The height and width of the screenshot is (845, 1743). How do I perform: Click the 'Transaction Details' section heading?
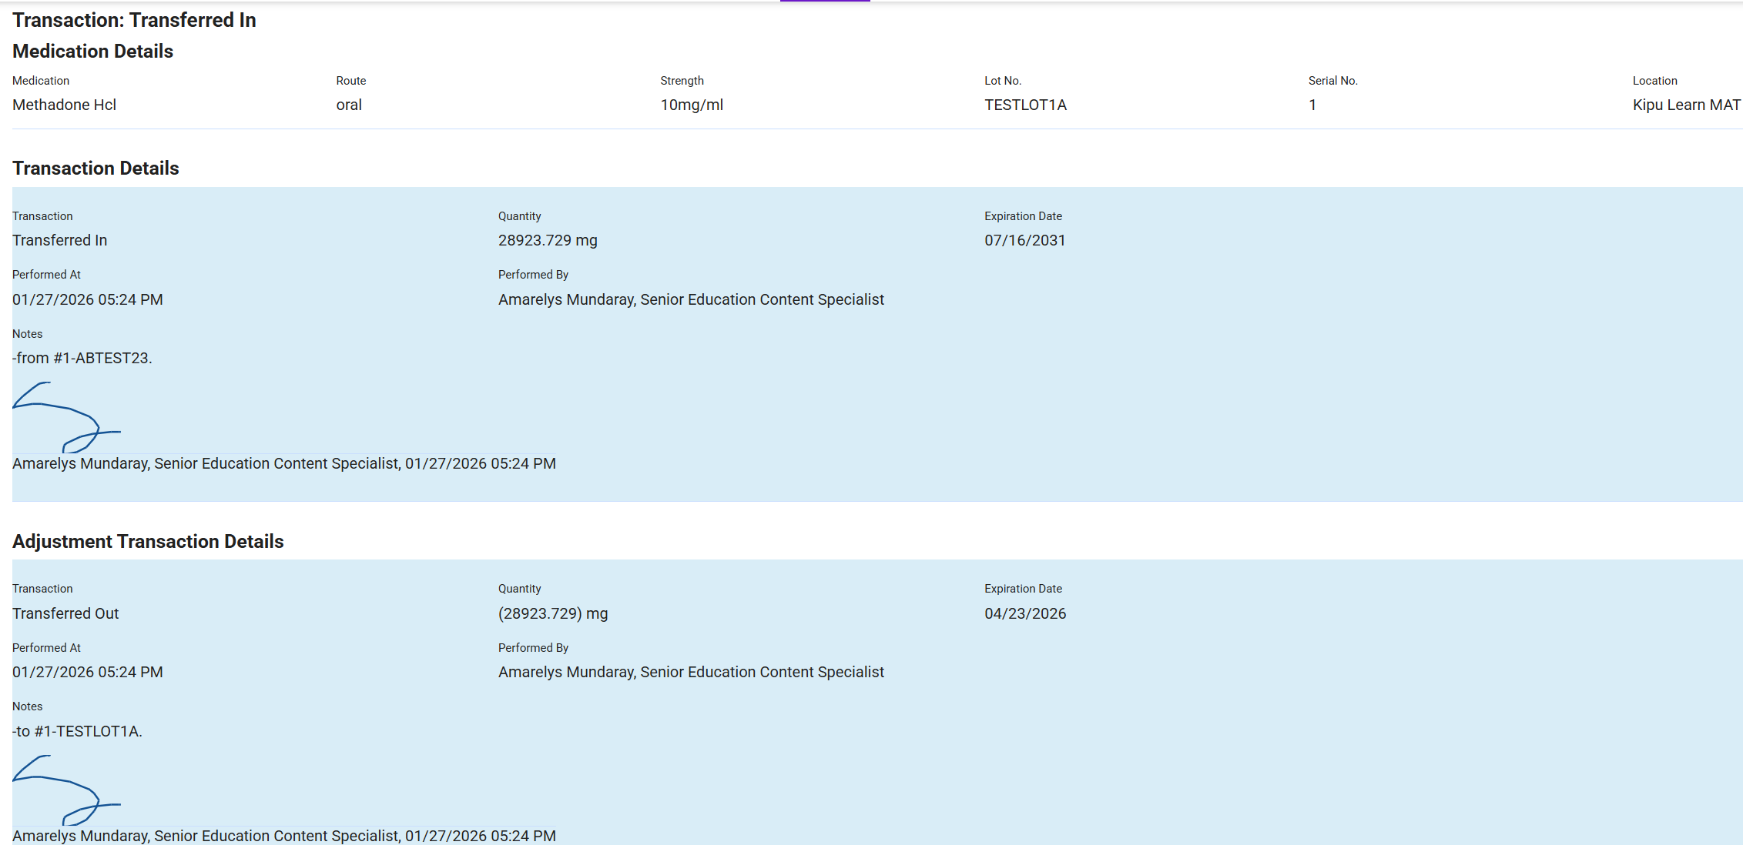pyautogui.click(x=96, y=168)
